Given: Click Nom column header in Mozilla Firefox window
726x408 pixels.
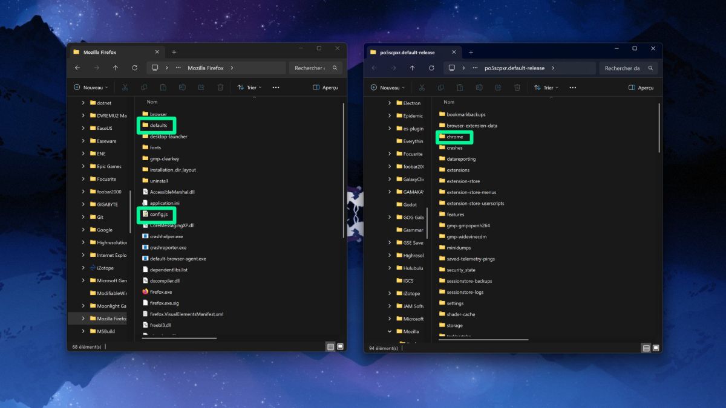Looking at the screenshot, I should tap(152, 102).
